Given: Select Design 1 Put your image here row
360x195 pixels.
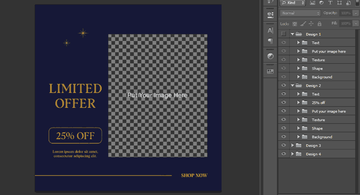Looking at the screenshot, I should click(x=317, y=52).
